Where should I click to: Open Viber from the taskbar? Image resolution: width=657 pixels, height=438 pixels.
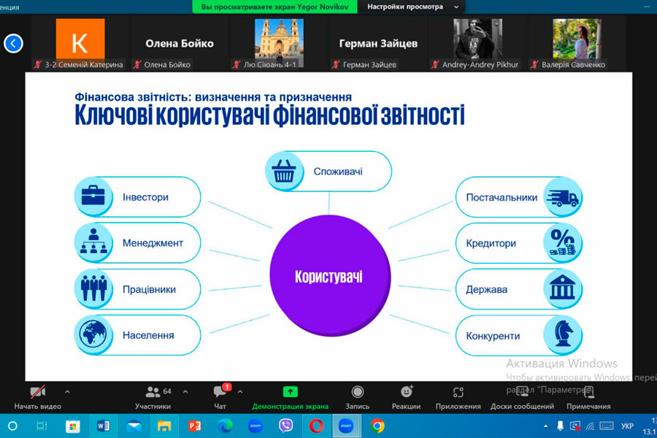(x=285, y=426)
